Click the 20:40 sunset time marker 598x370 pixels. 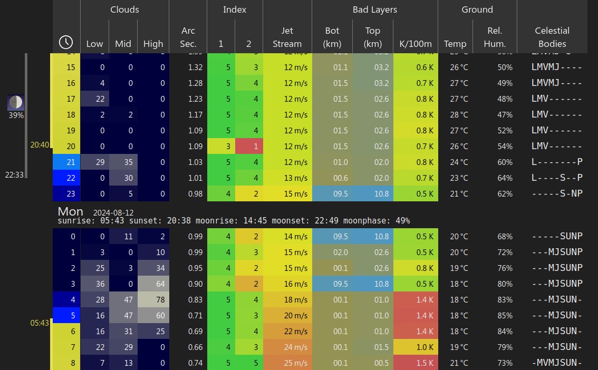40,145
